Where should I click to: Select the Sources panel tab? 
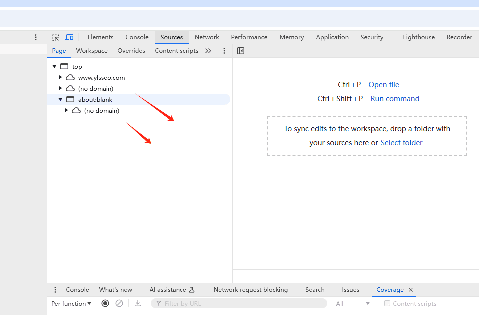(171, 37)
